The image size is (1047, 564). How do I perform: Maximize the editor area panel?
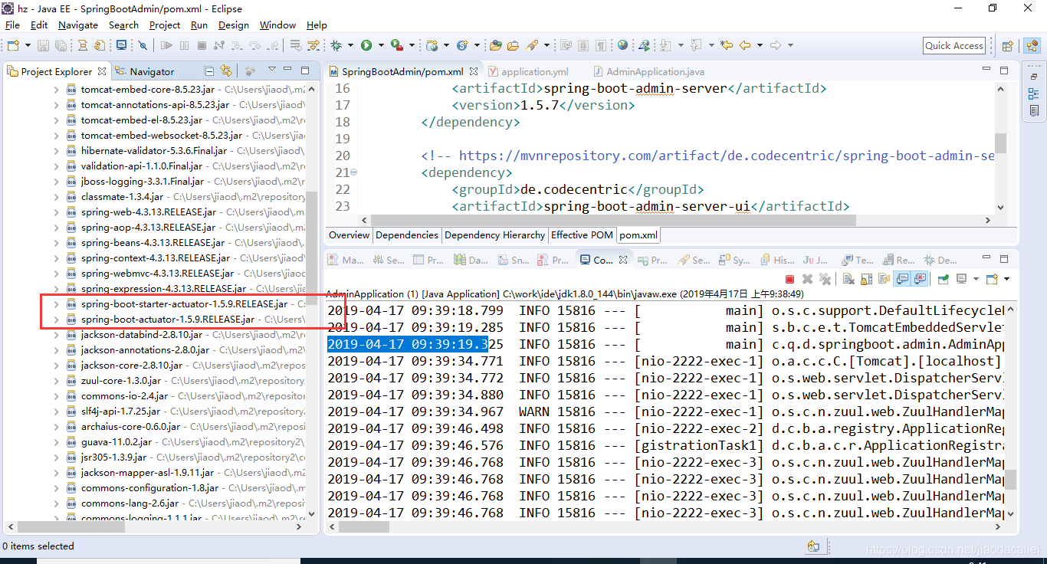click(x=1005, y=70)
